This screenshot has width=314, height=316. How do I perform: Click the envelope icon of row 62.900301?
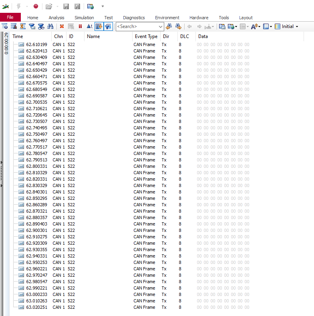click(x=21, y=230)
